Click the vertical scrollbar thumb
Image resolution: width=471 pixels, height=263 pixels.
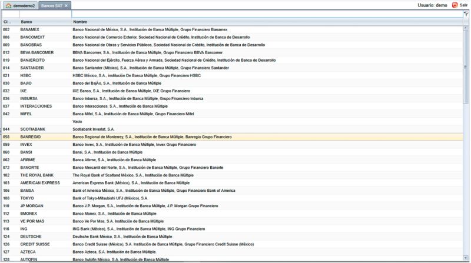[x=466, y=67]
